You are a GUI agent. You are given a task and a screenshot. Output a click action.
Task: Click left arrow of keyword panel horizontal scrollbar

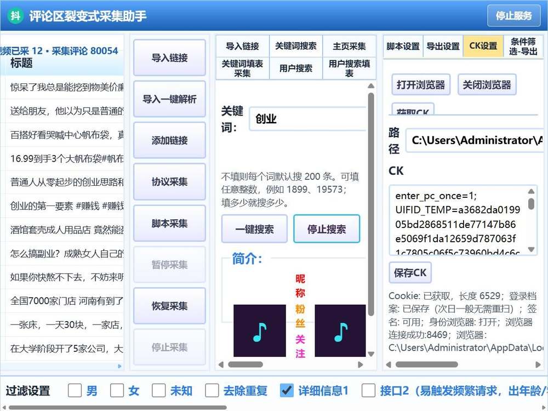(221, 364)
